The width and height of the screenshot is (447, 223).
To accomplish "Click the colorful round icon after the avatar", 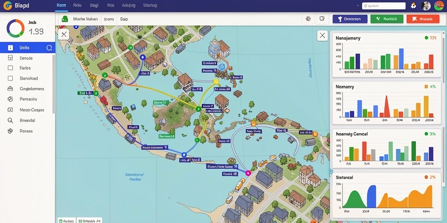I will (x=438, y=6).
